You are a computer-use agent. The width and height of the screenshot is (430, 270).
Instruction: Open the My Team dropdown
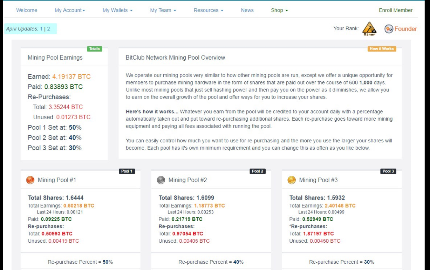click(x=163, y=10)
